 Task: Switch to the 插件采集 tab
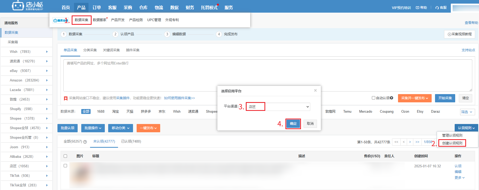(133, 50)
